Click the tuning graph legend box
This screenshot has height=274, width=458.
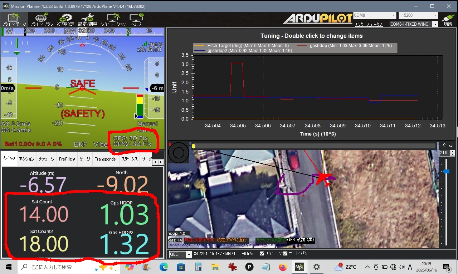coord(295,48)
